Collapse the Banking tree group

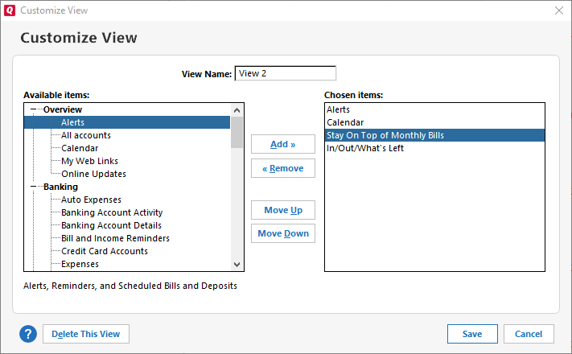(35, 187)
